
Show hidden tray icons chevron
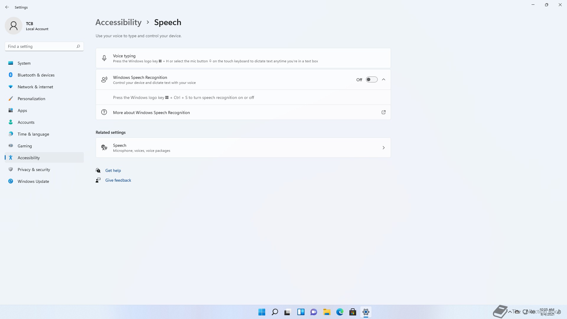click(x=510, y=312)
